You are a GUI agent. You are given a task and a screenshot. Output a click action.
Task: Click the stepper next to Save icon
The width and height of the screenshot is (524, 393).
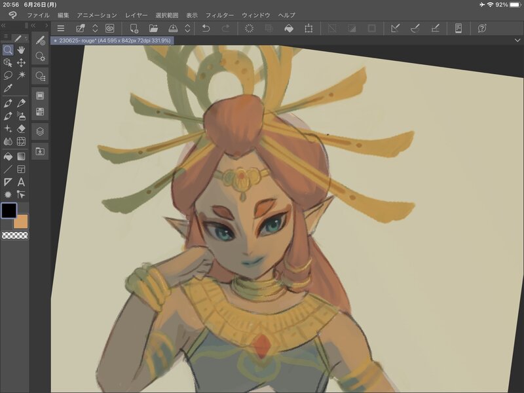[187, 28]
